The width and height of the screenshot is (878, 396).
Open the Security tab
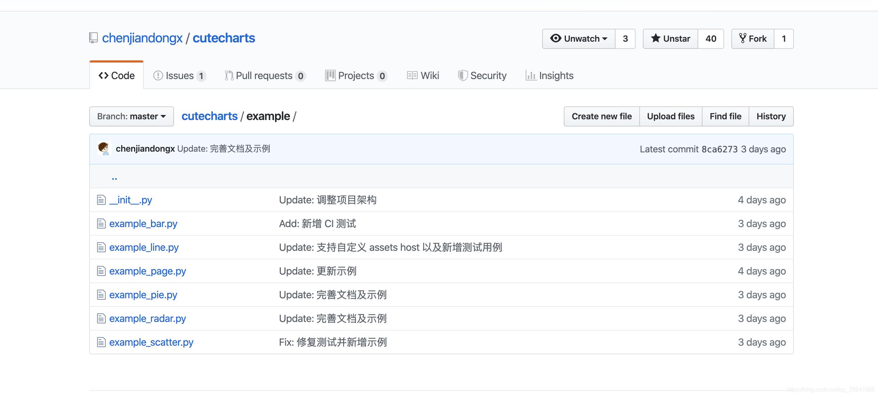pyautogui.click(x=482, y=75)
